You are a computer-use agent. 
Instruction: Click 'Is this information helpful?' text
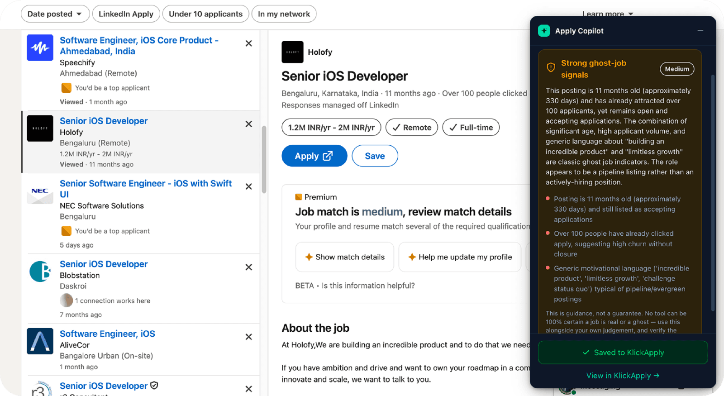(x=368, y=286)
